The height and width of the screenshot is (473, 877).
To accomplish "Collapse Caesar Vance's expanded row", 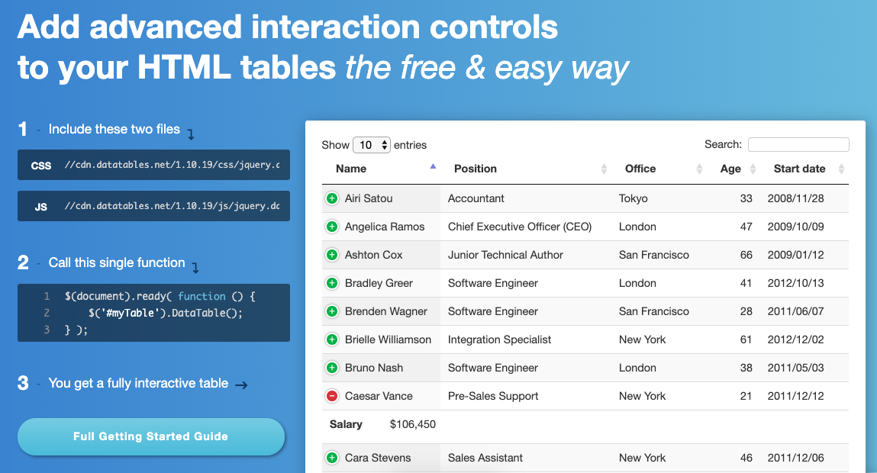I will point(332,395).
